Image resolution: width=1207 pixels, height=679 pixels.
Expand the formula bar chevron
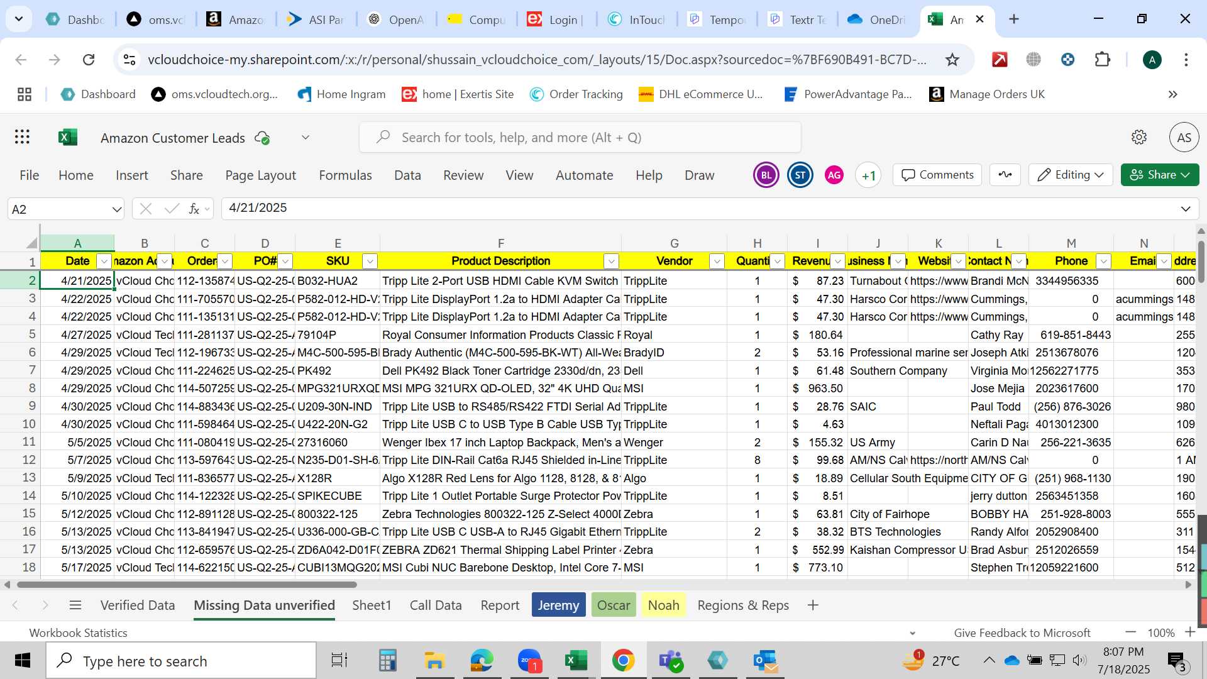coord(1186,209)
